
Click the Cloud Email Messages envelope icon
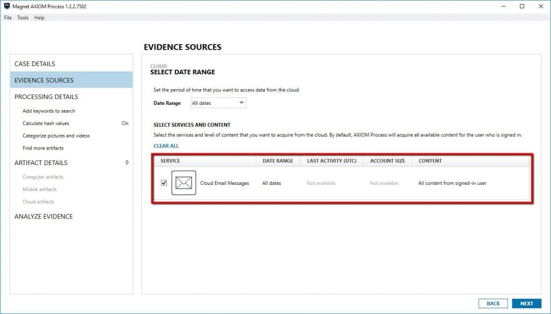coord(183,183)
